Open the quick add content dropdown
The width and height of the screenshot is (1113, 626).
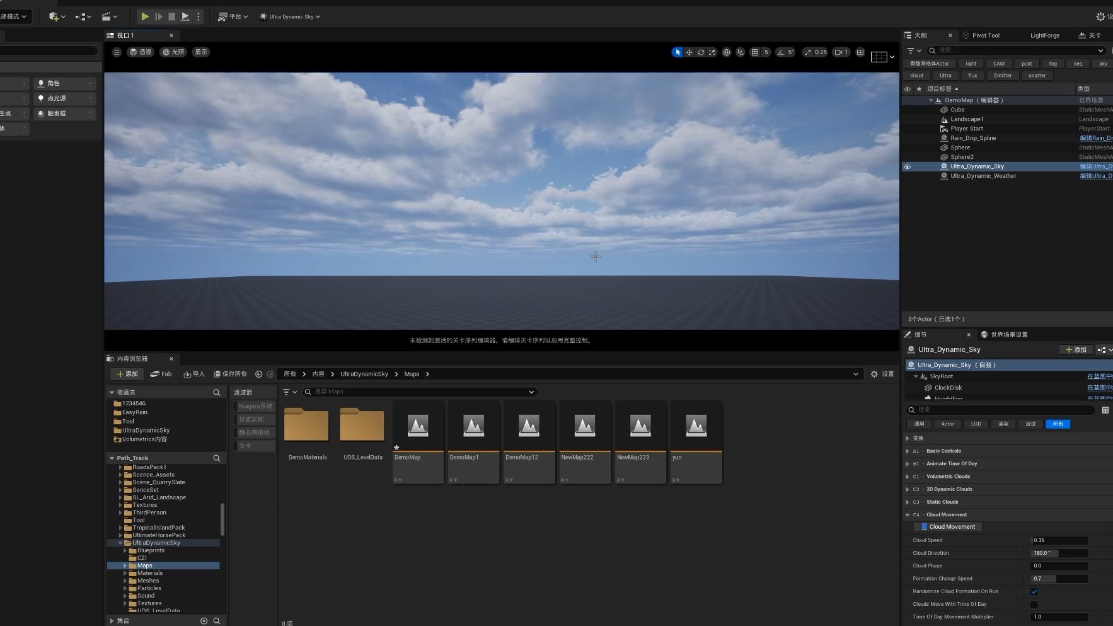[x=57, y=16]
